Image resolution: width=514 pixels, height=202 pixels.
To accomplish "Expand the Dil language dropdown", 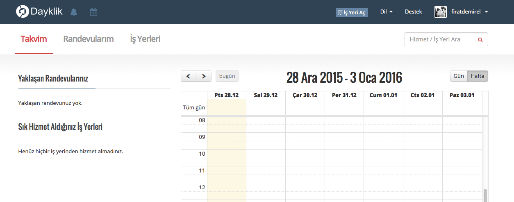I will pyautogui.click(x=386, y=12).
